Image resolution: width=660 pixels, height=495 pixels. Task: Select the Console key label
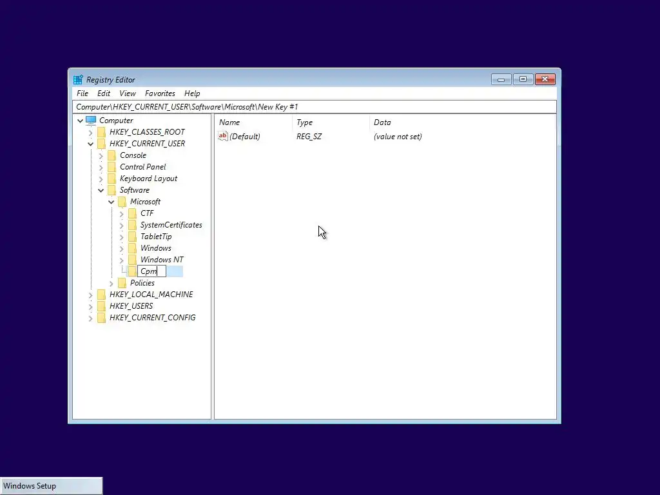pyautogui.click(x=133, y=155)
